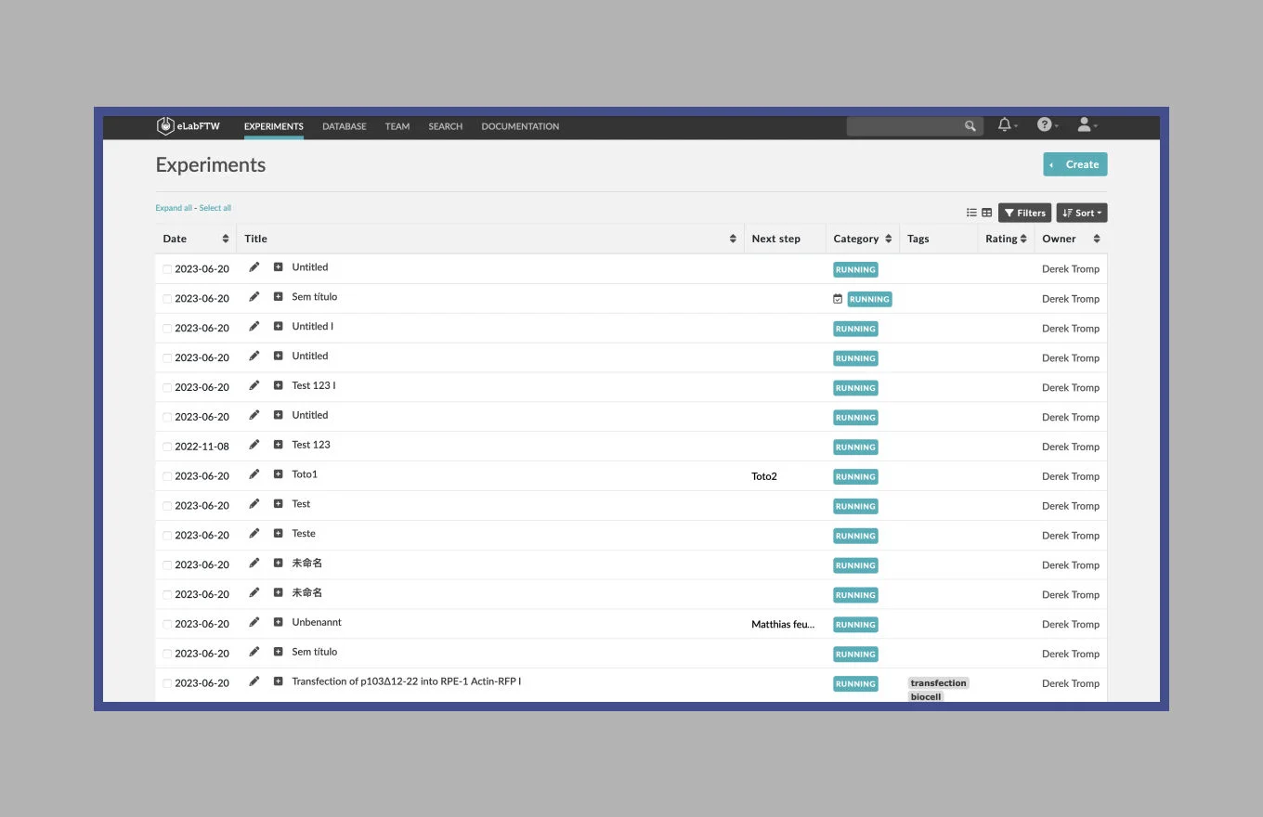Check the box for the Teste experiment
The width and height of the screenshot is (1263, 817).
click(167, 536)
